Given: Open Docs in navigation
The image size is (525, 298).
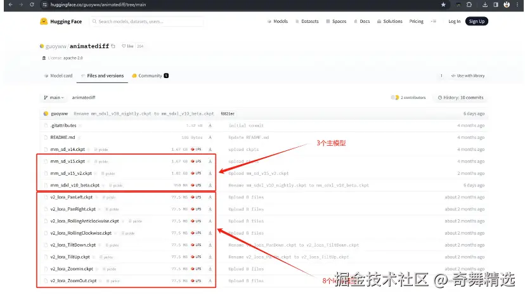Looking at the screenshot, I should click(362, 22).
